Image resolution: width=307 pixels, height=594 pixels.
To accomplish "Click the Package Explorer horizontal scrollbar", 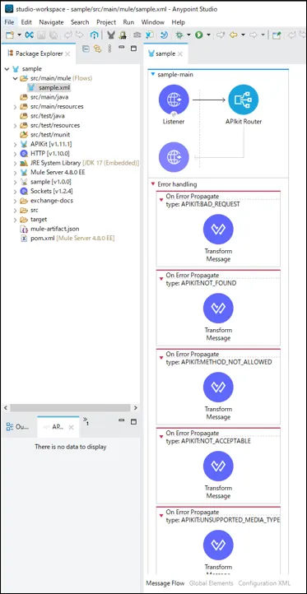I will coord(70,407).
